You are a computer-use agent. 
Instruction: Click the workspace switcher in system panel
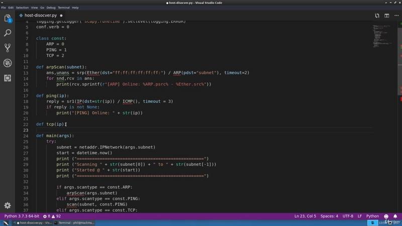(372, 223)
